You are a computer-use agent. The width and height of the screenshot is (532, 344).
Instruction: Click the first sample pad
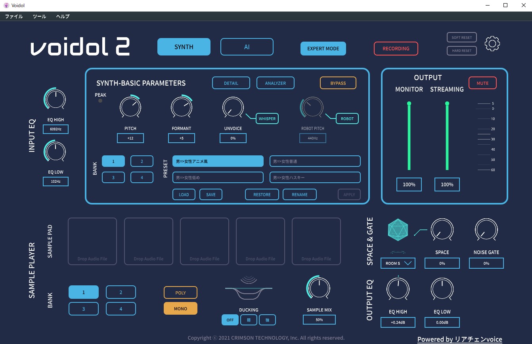point(92,241)
